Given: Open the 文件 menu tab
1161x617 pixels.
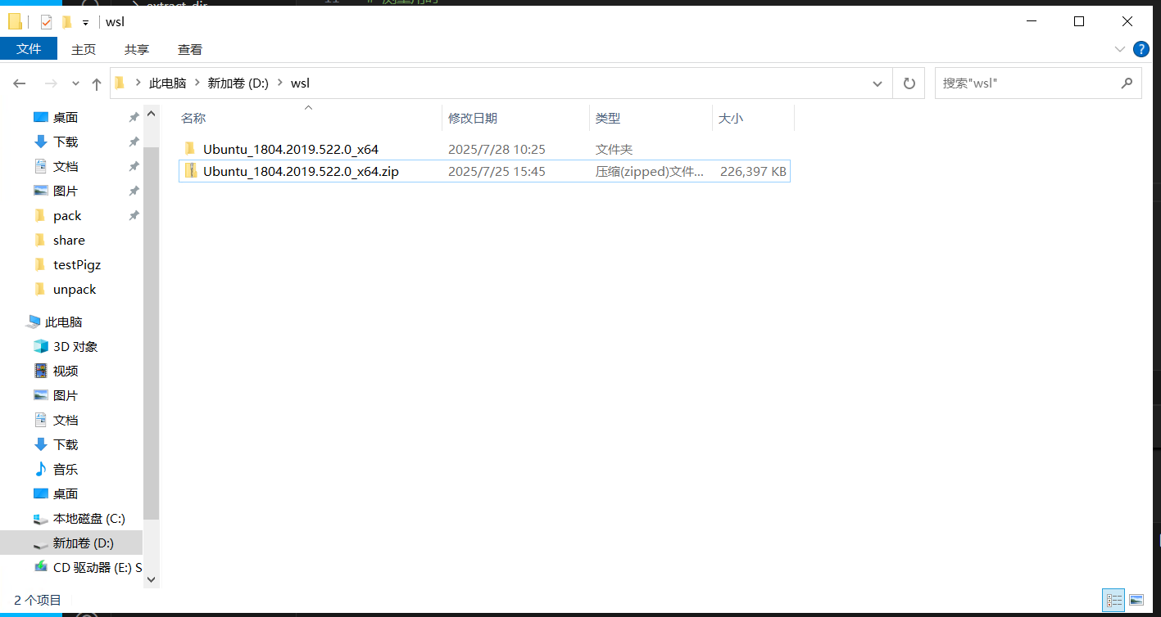Looking at the screenshot, I should click(29, 49).
